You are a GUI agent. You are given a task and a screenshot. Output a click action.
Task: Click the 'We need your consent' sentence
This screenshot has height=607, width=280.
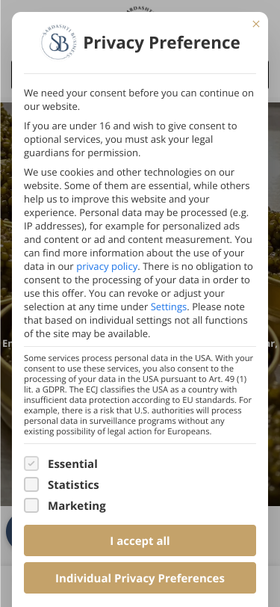(139, 100)
